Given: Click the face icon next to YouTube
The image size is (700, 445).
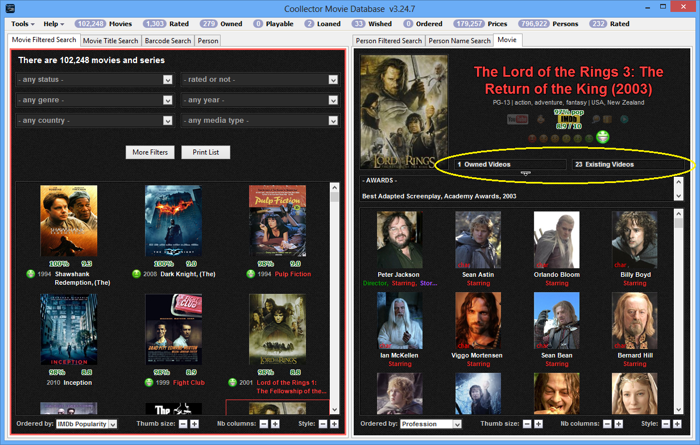Looking at the screenshot, I should pyautogui.click(x=541, y=119).
